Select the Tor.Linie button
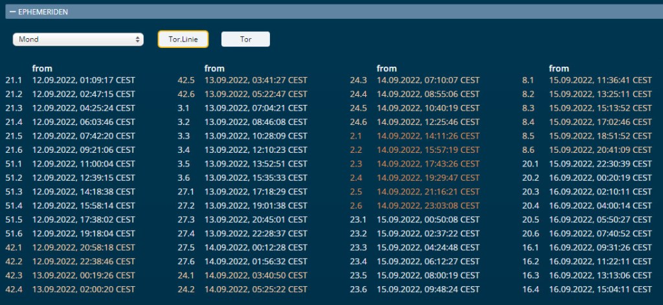Viewport: 663px width, 305px height. [183, 40]
